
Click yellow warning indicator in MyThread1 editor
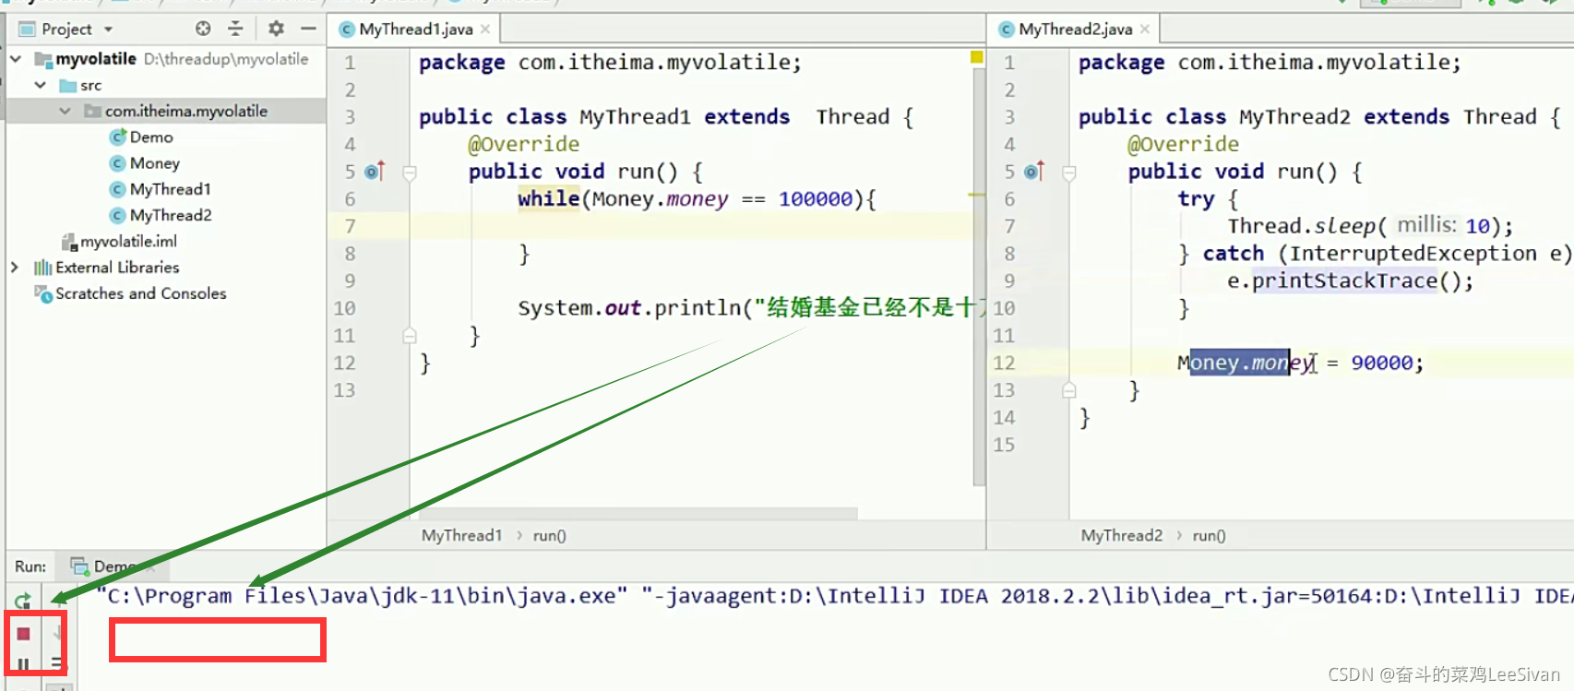977,57
